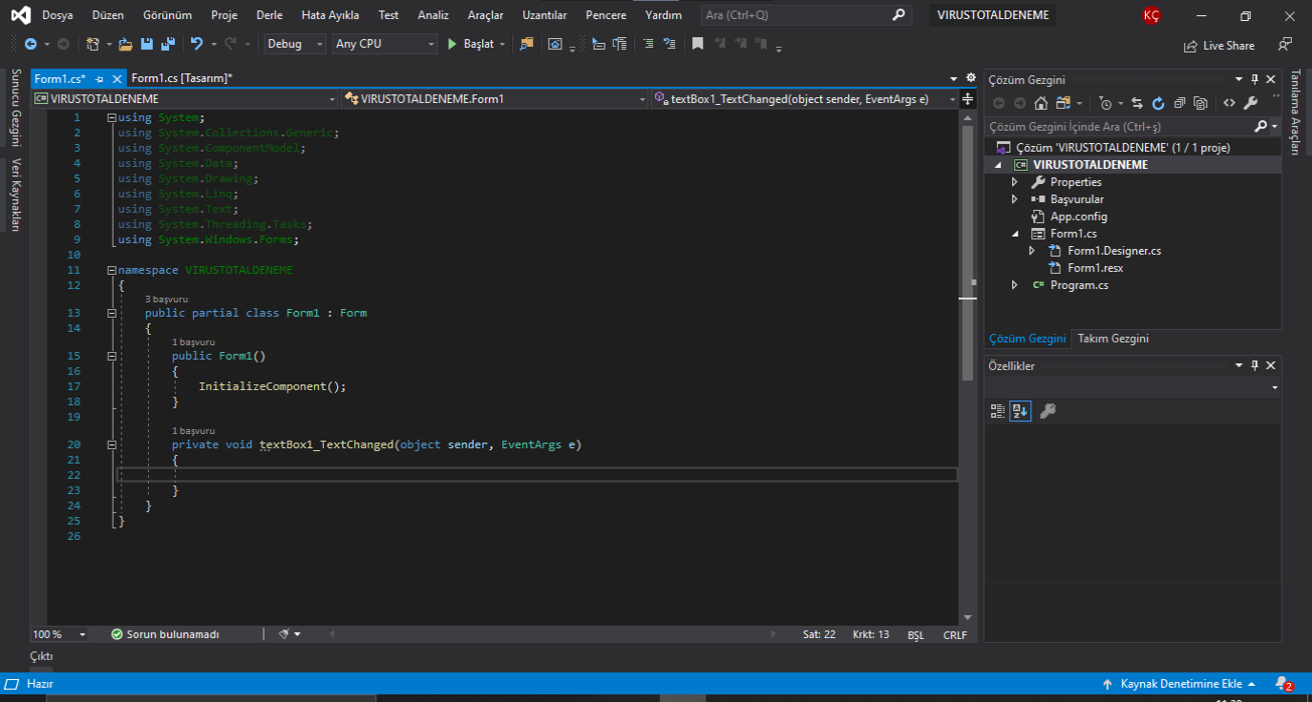Click the editor horizontal scrollbar
This screenshot has width=1312, height=702.
555,634
